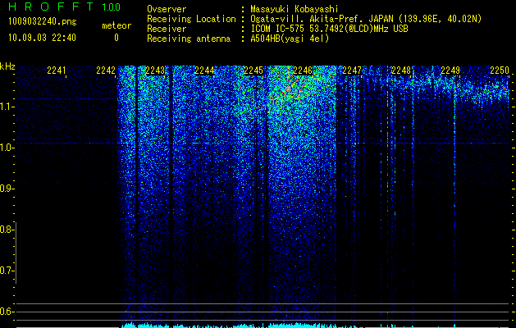Click the meteor count value 0
Screen dimensions: 516x328
[x=116, y=38]
